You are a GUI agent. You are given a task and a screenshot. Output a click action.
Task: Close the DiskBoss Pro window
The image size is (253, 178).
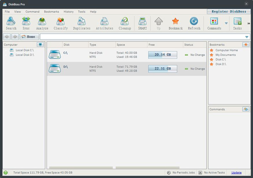(x=246, y=4)
